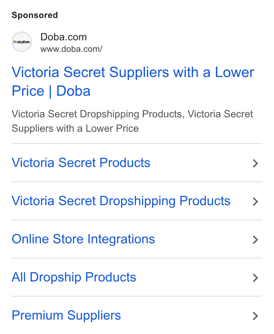Click the arrow beside Online Store Integrations
274x334 pixels.
(x=255, y=240)
